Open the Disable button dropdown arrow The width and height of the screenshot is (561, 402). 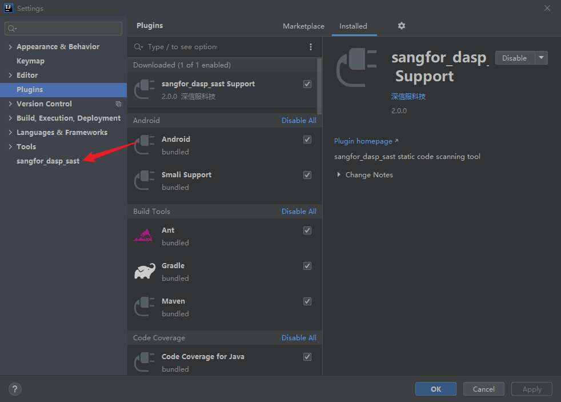(541, 58)
